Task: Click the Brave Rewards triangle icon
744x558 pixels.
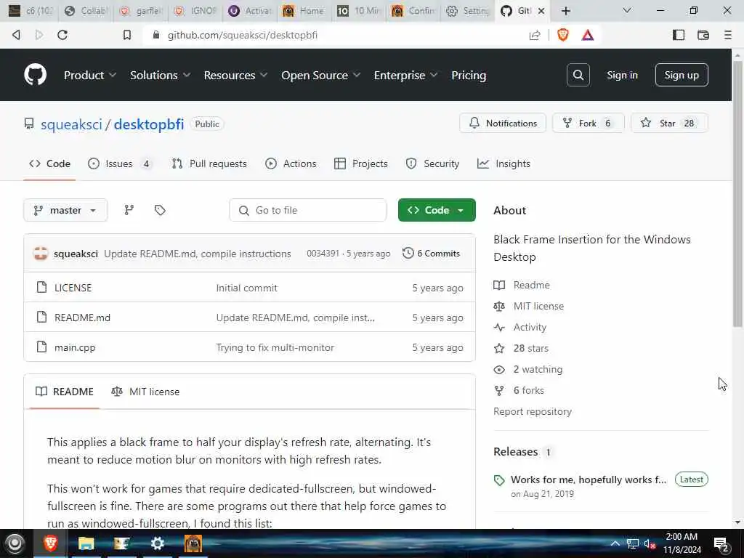Action: (587, 35)
